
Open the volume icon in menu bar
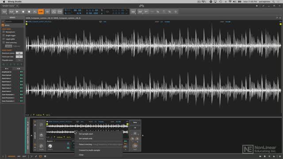[235, 2]
